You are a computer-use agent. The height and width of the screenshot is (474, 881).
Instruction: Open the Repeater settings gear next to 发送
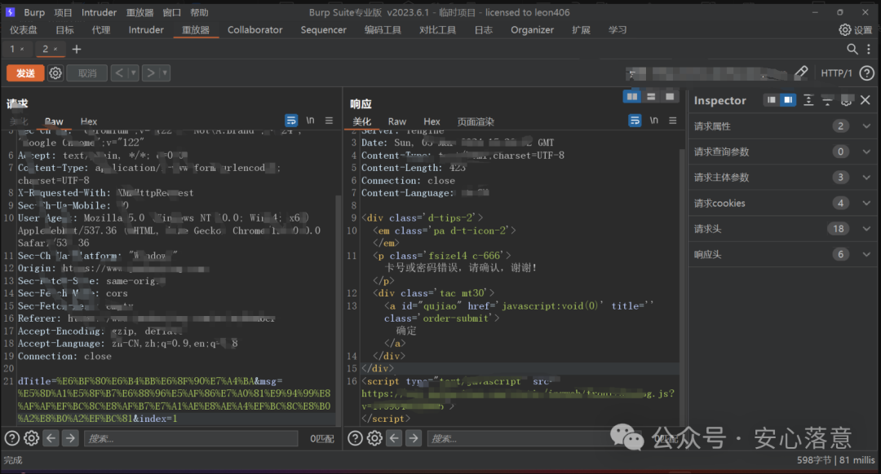coord(55,73)
